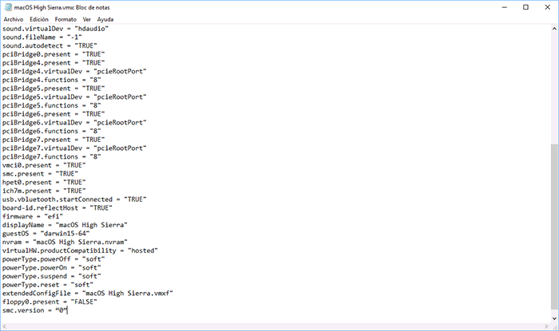Click the horizontal scrollbar right arrow

(x=546, y=326)
